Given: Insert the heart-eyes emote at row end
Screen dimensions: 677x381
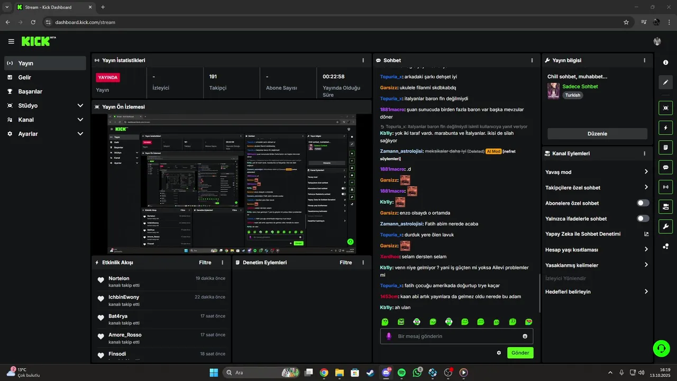Looking at the screenshot, I should (x=528, y=322).
